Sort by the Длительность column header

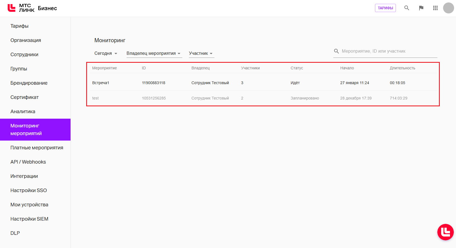(402, 68)
